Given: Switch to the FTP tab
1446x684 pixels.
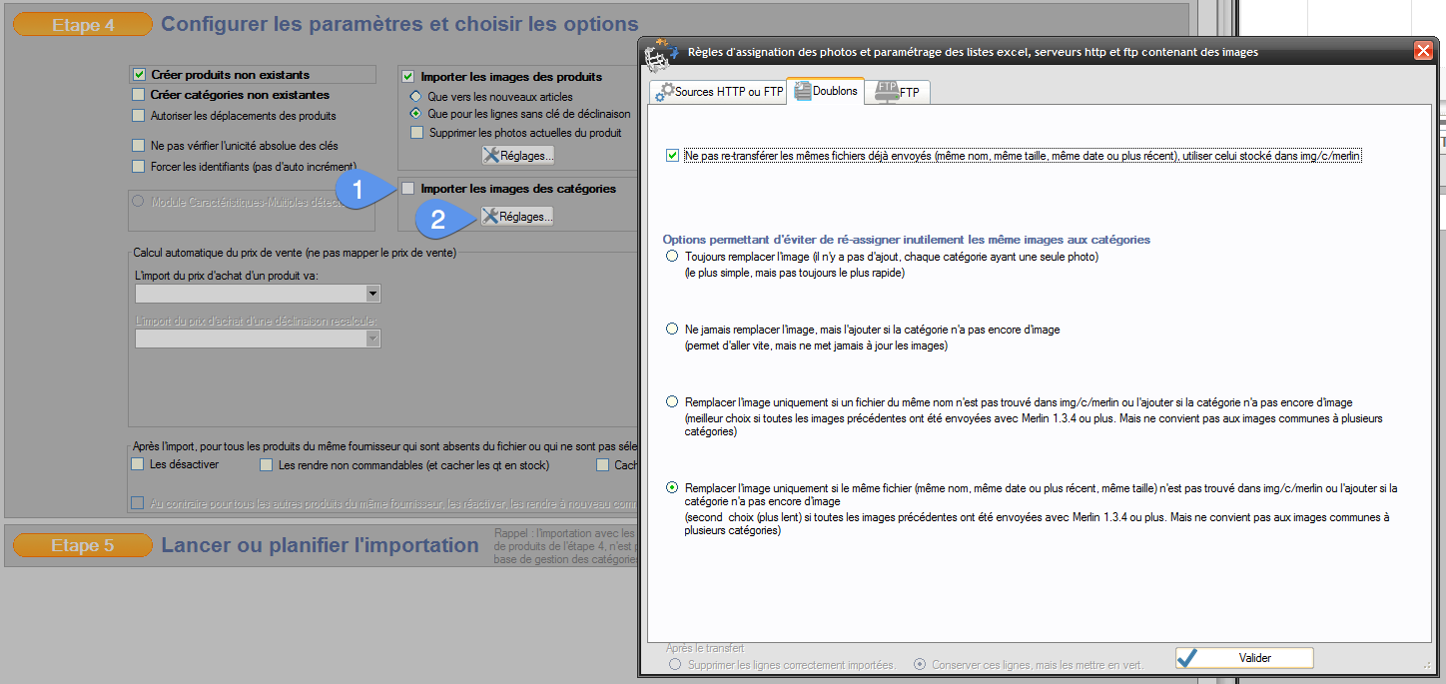Looking at the screenshot, I should click(x=899, y=92).
